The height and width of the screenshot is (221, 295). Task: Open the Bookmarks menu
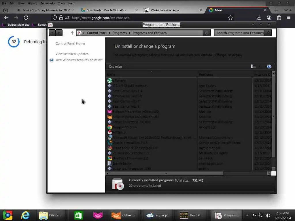point(48,3)
